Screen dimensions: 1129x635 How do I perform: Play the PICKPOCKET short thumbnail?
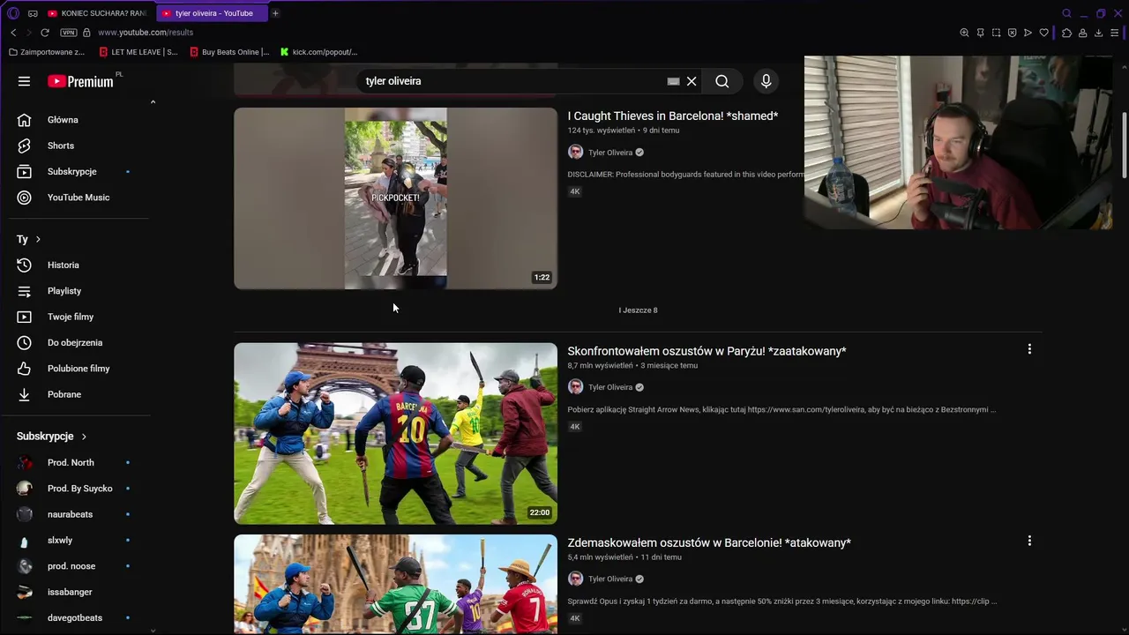tap(395, 198)
